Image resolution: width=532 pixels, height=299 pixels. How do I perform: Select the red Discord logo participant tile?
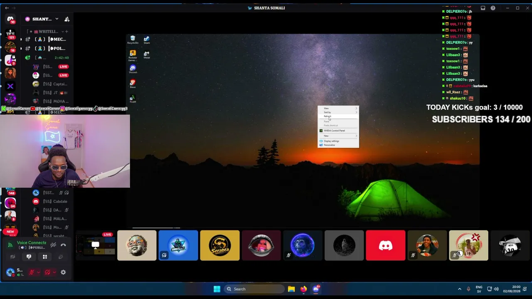point(386,245)
